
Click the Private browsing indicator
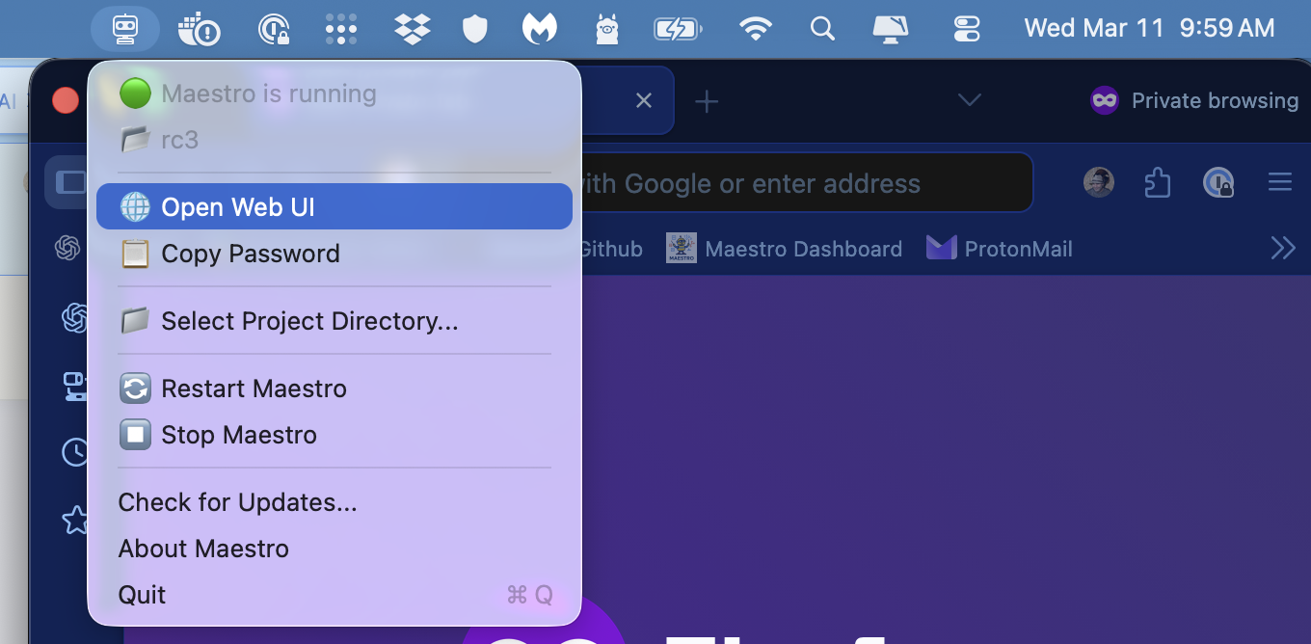pyautogui.click(x=1194, y=100)
